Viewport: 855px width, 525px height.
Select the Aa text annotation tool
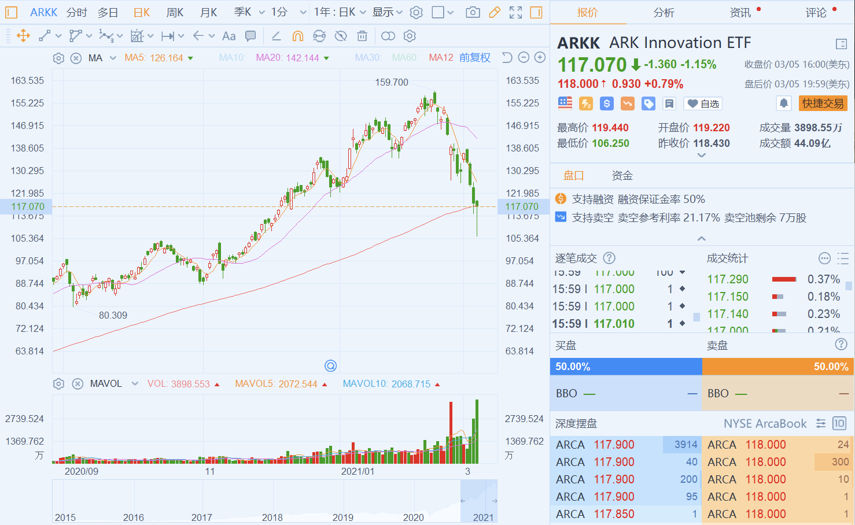(229, 36)
